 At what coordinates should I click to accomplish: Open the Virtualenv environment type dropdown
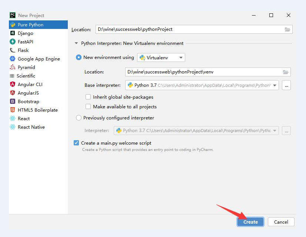click(161, 57)
